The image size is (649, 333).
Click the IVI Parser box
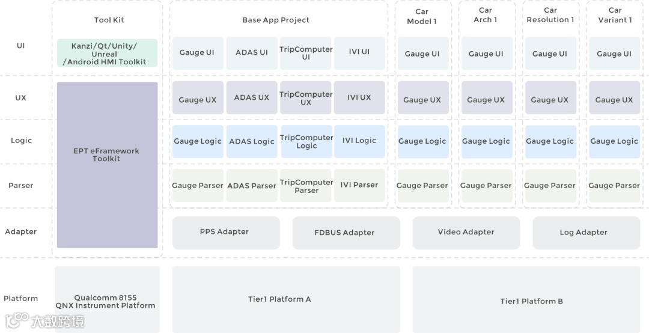[x=359, y=185]
